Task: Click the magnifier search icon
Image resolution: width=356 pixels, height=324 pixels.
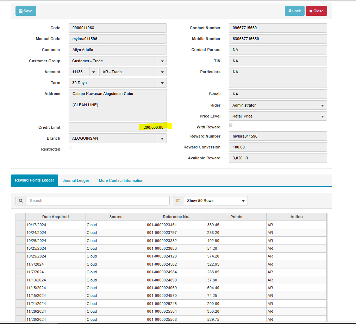Action: point(21,201)
